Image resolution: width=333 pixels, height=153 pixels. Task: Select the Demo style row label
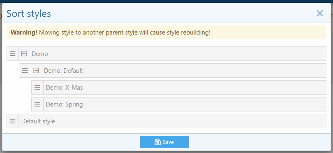[x=40, y=54]
